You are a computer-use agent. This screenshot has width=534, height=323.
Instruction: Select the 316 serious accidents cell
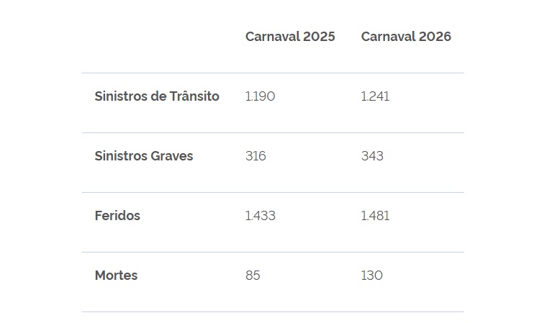[x=255, y=156]
